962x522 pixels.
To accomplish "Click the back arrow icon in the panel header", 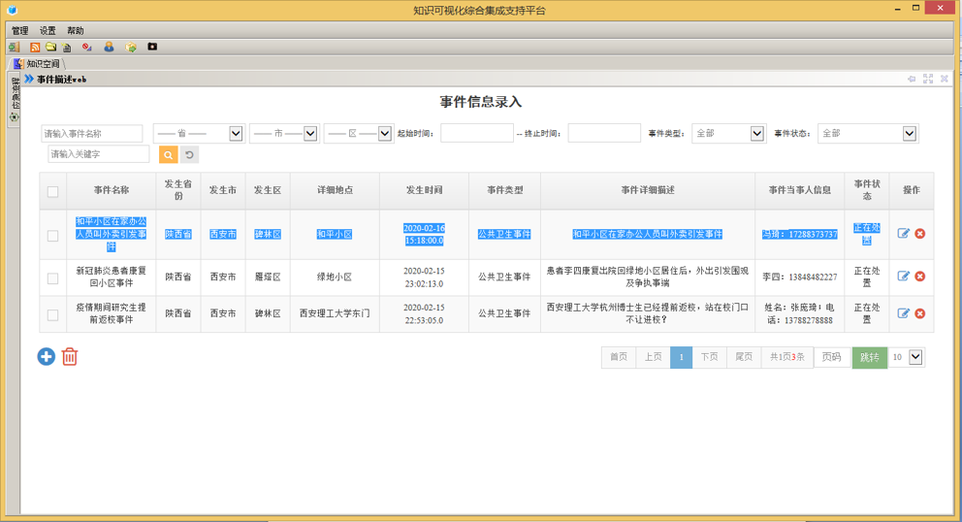I will [912, 79].
